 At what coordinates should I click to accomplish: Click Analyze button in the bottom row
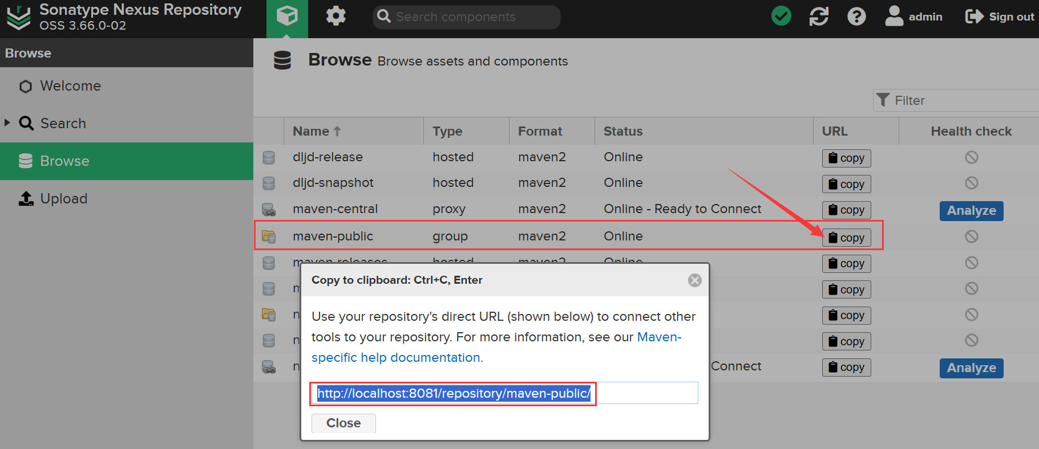pyautogui.click(x=971, y=368)
